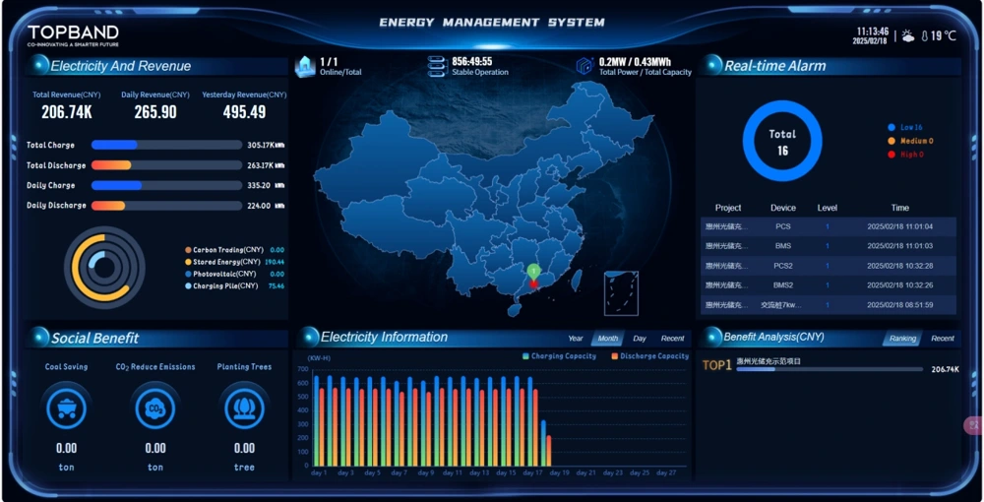Screen dimensions: 984x502
Task: Click the Online/Total station icon
Action: [x=305, y=66]
